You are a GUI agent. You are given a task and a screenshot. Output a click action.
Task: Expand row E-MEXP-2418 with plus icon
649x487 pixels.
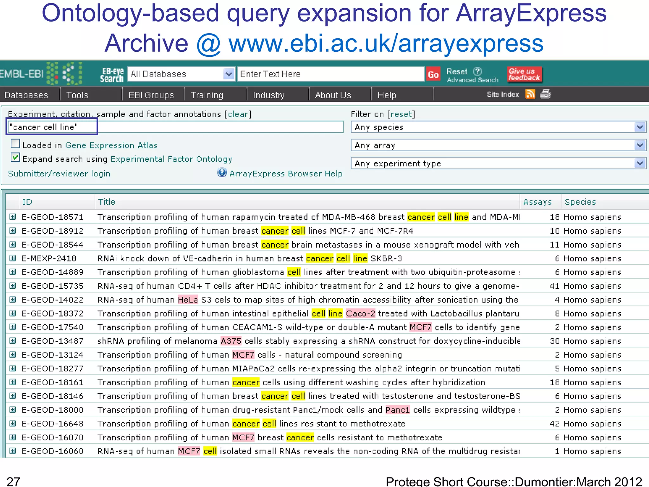(13, 258)
